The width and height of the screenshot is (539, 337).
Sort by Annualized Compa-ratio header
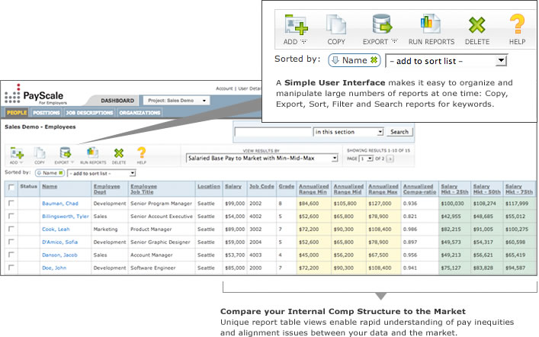click(x=420, y=189)
